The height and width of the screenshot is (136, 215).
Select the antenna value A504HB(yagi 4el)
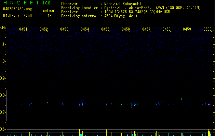(121, 16)
